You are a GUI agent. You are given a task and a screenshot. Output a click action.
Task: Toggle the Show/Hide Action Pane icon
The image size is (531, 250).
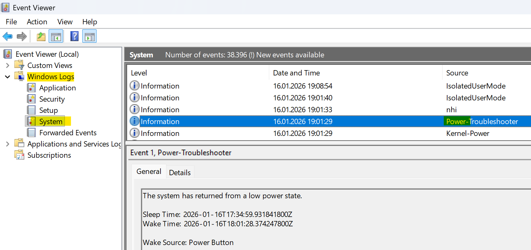click(89, 36)
